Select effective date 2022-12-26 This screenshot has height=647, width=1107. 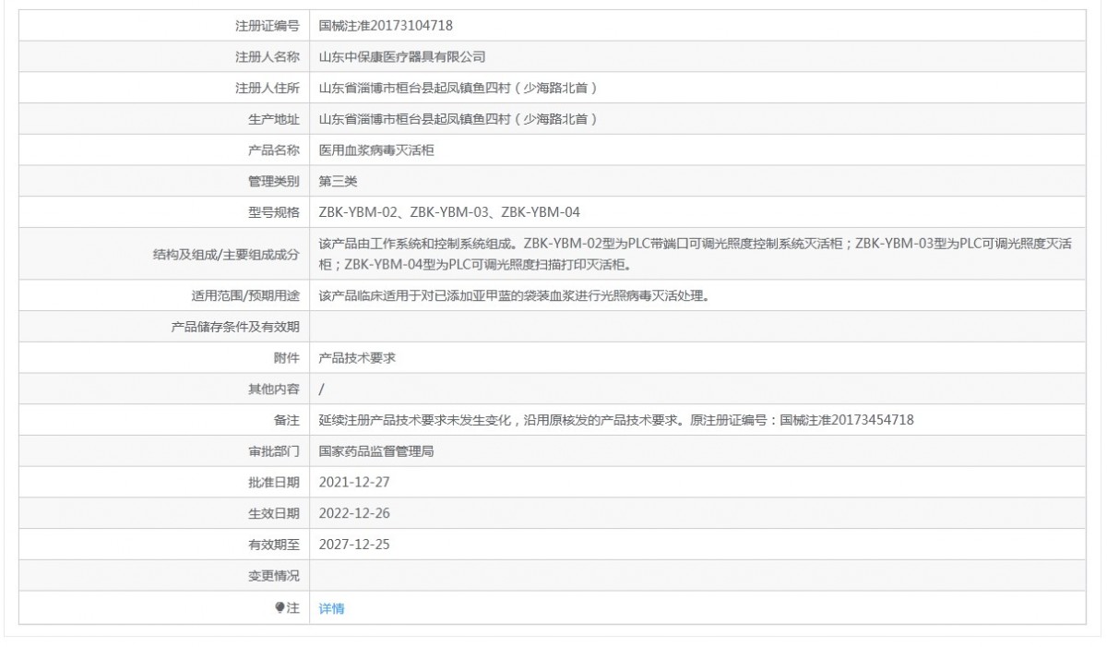click(354, 513)
